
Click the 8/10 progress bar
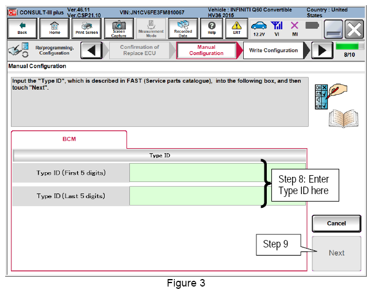[350, 46]
